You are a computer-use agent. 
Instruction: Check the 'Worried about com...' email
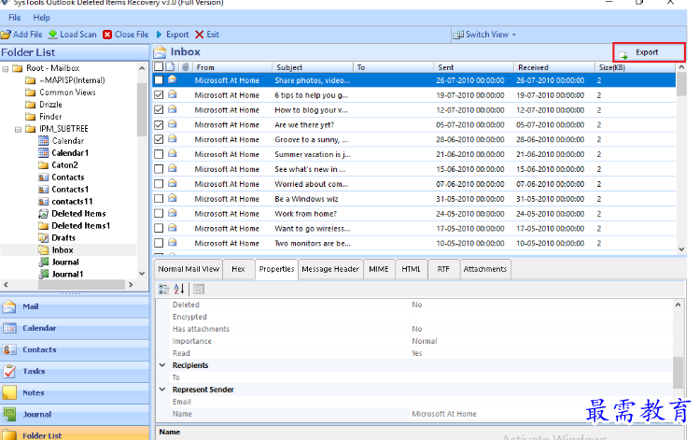(159, 184)
